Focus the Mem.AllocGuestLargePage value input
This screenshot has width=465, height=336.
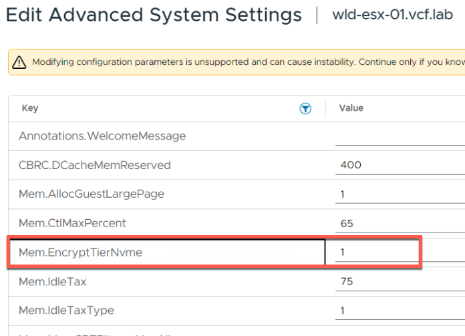click(400, 194)
